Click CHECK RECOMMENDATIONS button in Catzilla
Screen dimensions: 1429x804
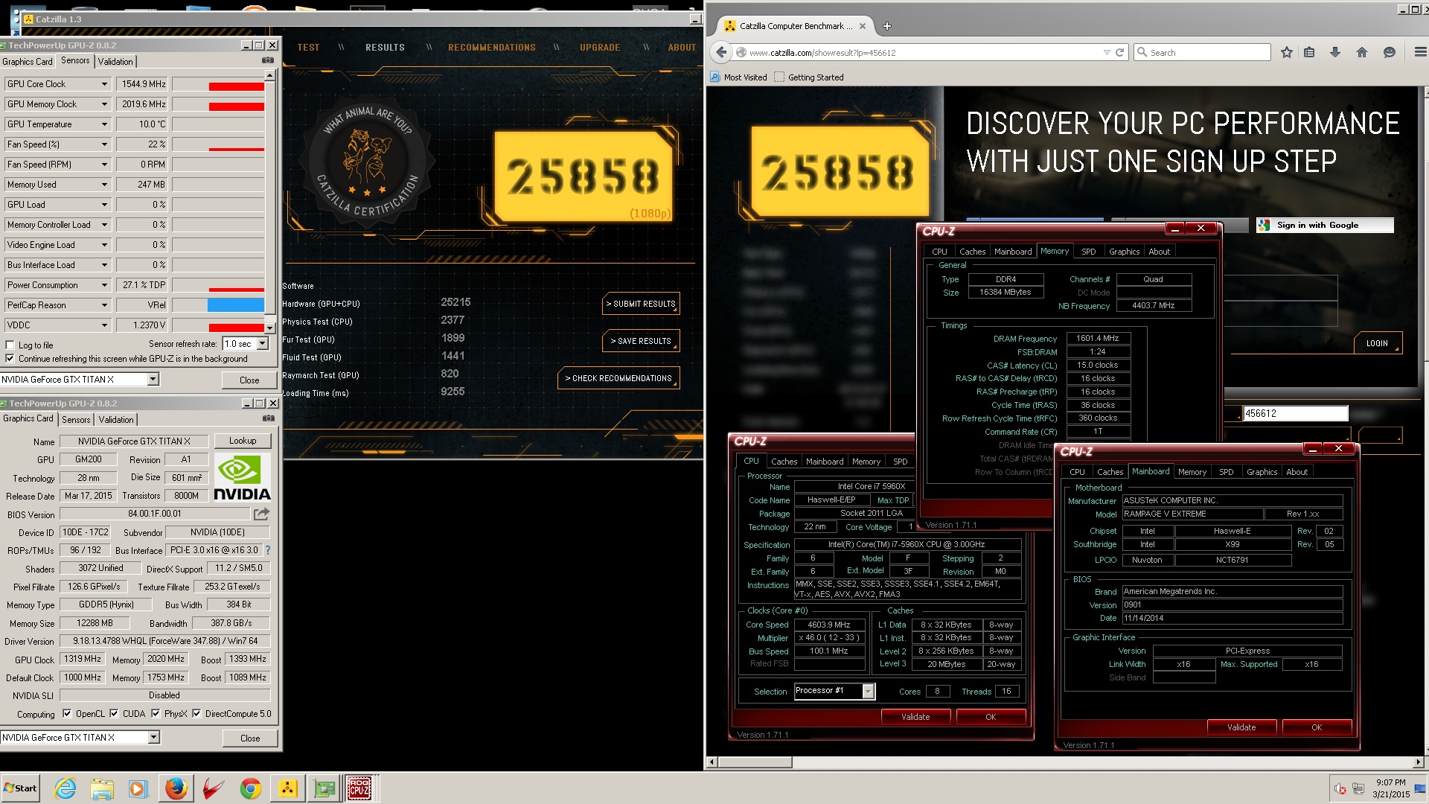pos(618,378)
